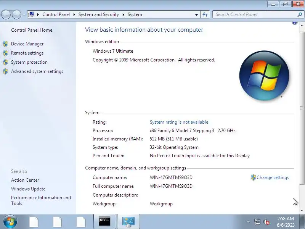Open the help icon
The height and width of the screenshot is (229, 305).
point(295,23)
